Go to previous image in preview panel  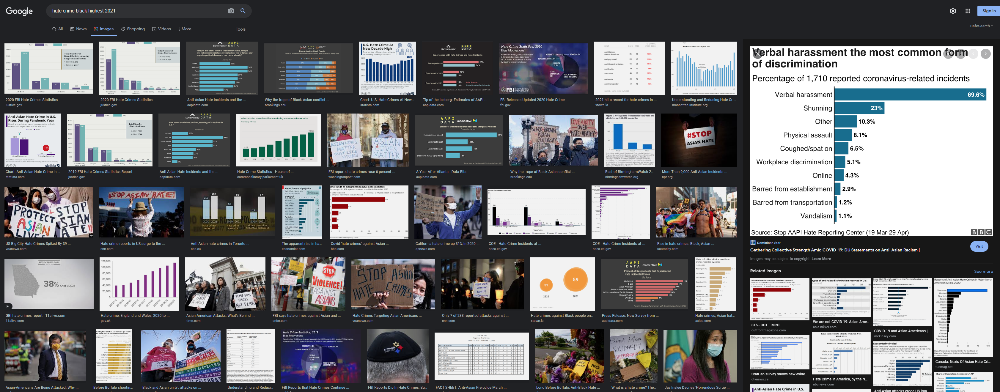[973, 54]
